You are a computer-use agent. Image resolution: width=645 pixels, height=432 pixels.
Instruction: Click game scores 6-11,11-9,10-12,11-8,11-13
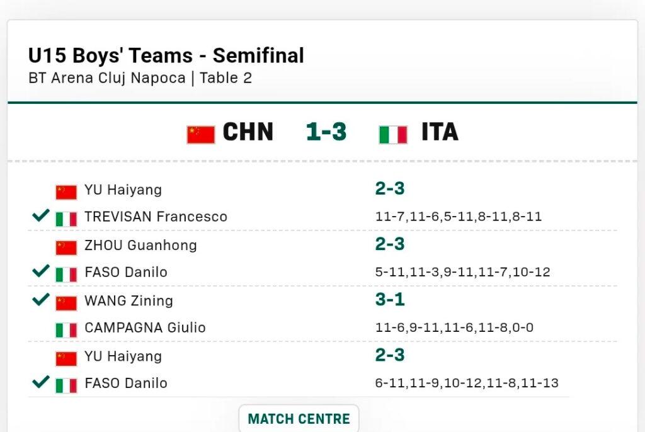point(467,383)
